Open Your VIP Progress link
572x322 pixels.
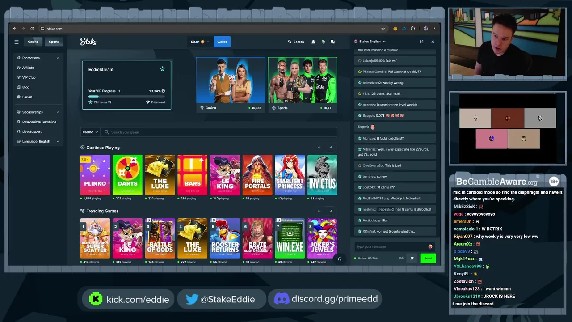[x=105, y=91]
